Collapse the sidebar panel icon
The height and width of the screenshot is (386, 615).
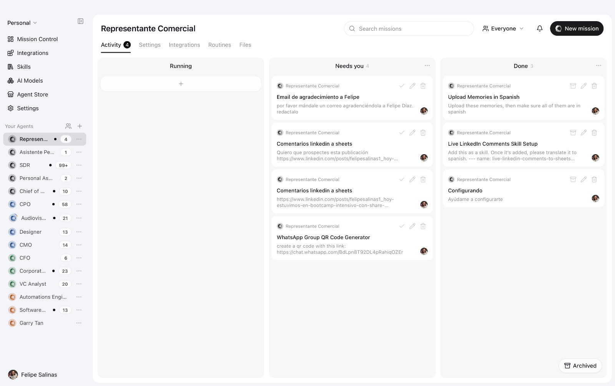(80, 21)
